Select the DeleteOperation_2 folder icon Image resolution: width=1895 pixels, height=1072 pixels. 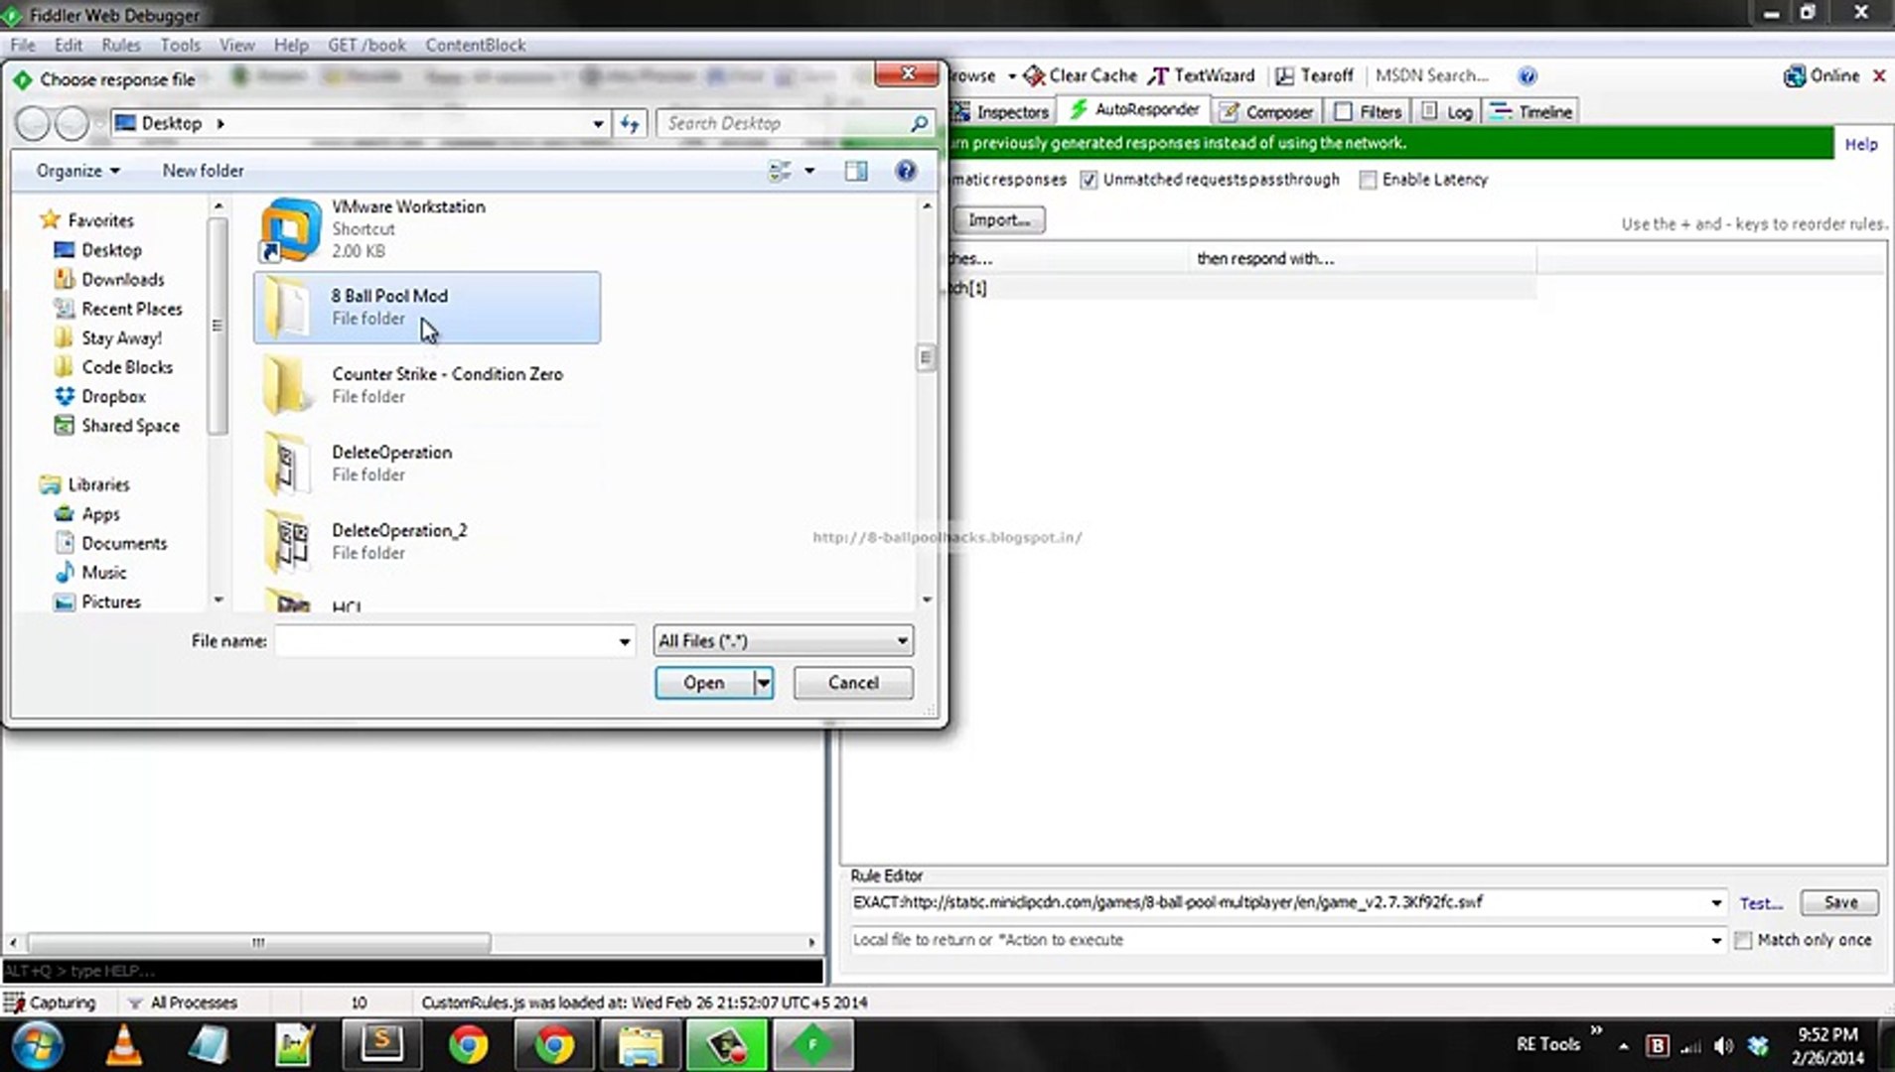click(x=288, y=542)
